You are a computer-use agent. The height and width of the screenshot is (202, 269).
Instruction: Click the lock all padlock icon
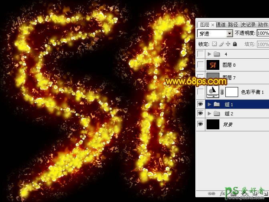(235, 44)
